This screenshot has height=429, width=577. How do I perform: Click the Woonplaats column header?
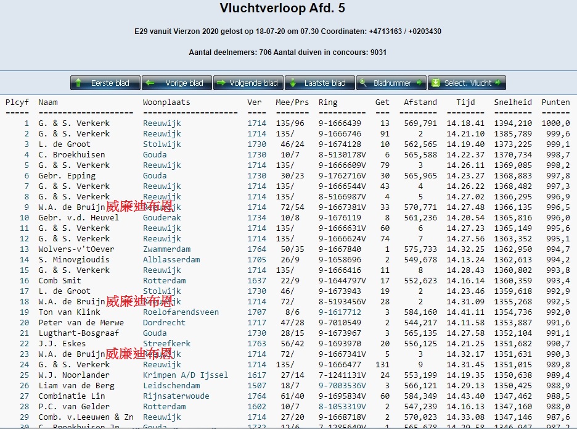(166, 102)
